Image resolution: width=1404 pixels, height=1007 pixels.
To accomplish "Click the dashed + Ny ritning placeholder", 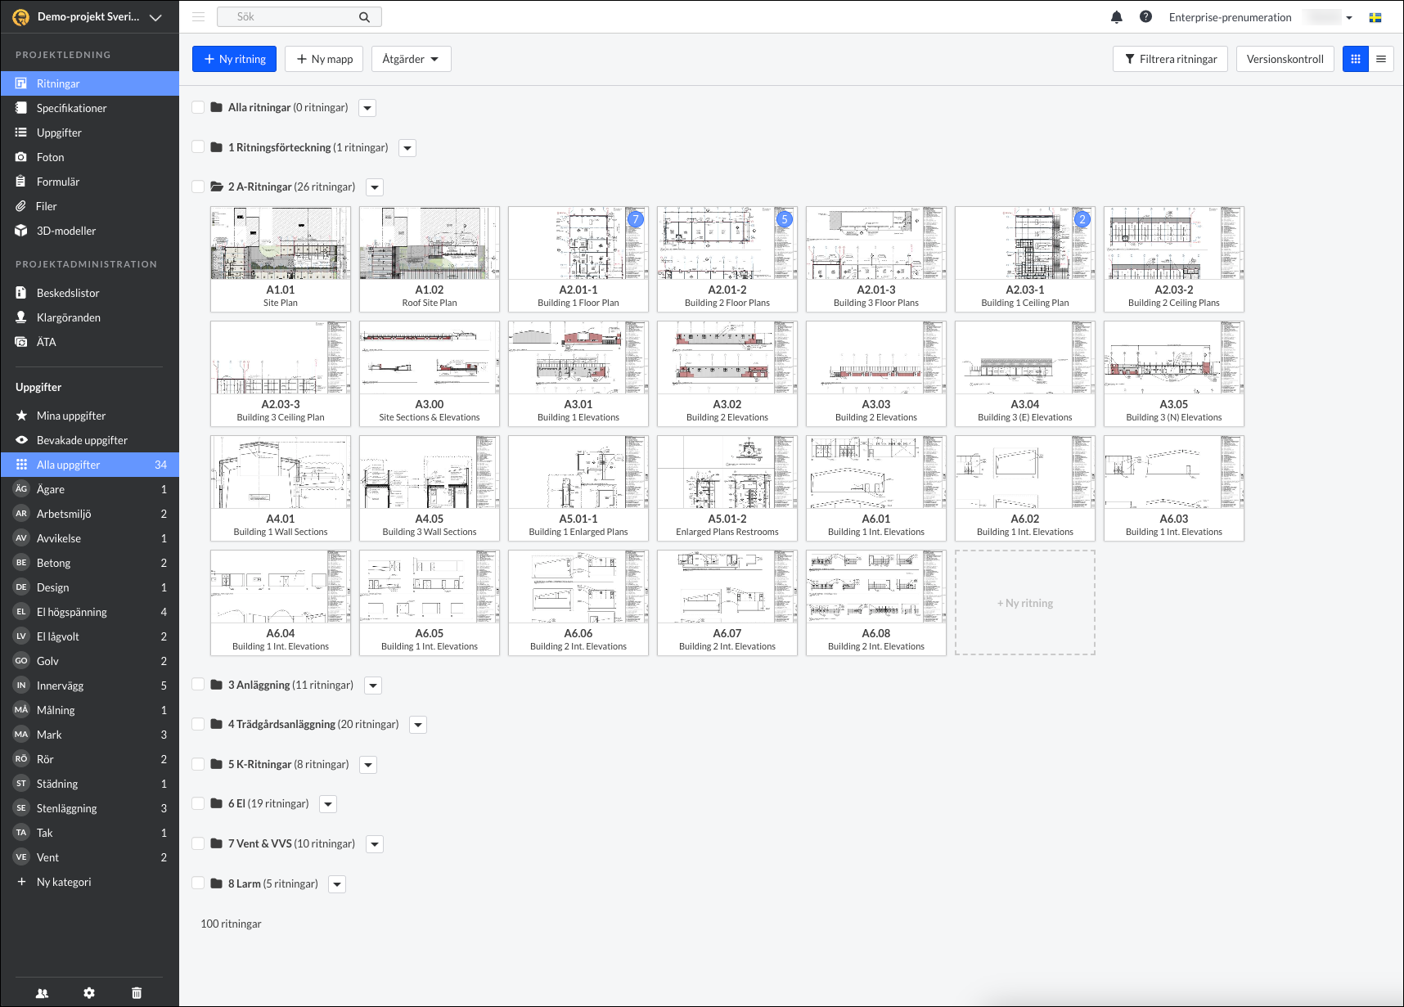I will pos(1025,603).
